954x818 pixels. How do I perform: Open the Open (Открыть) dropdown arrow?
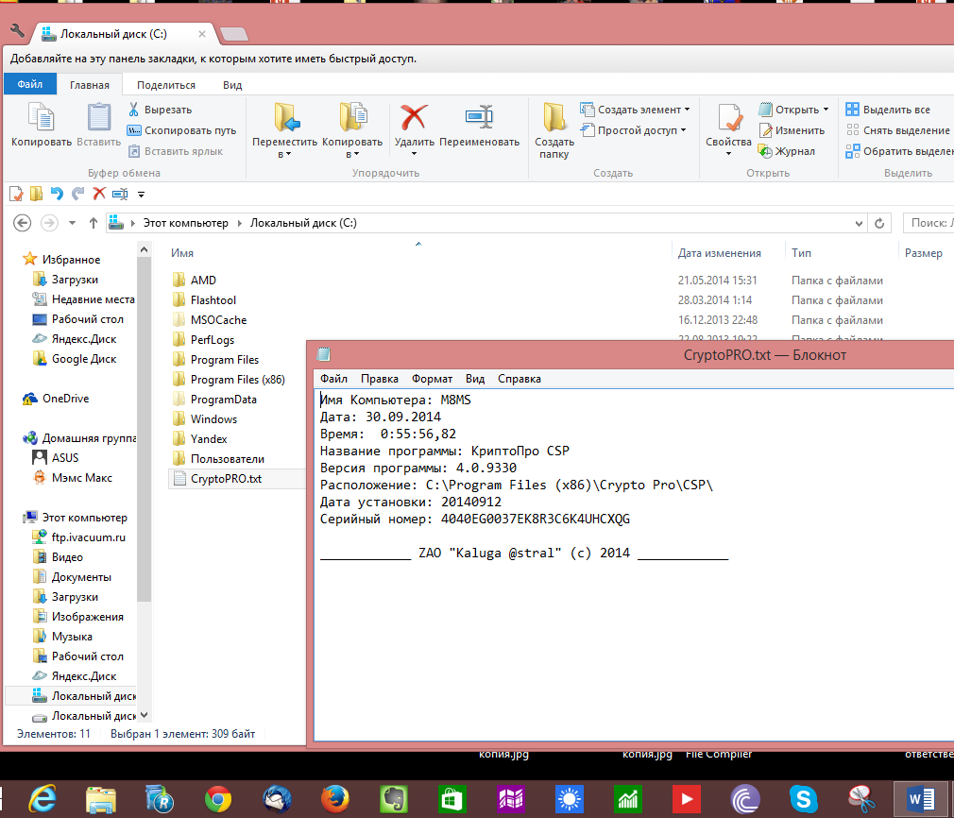[x=826, y=110]
